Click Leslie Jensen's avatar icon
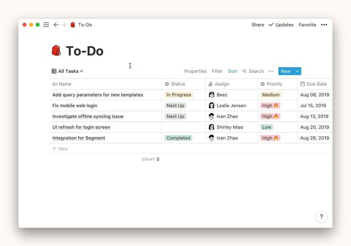The image size is (351, 246). (x=212, y=106)
